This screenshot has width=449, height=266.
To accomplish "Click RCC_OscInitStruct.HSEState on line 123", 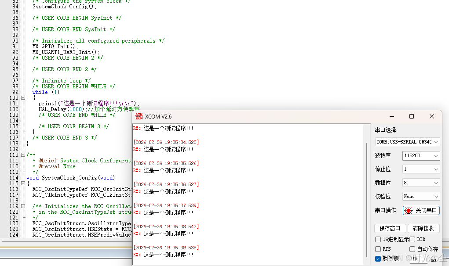I will tap(73, 229).
